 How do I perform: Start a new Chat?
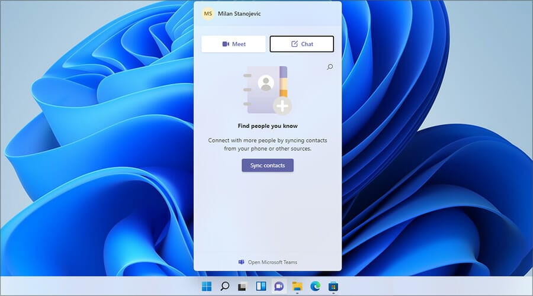(x=301, y=44)
